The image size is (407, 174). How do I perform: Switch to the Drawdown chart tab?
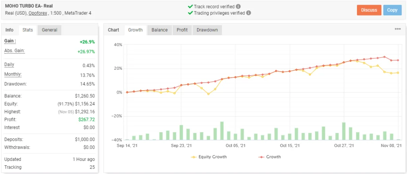207,30
